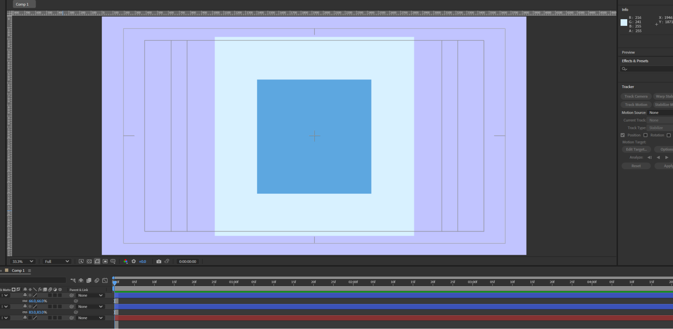Open the first layer's track matte dropdown
The height and width of the screenshot is (329, 673).
[5, 295]
